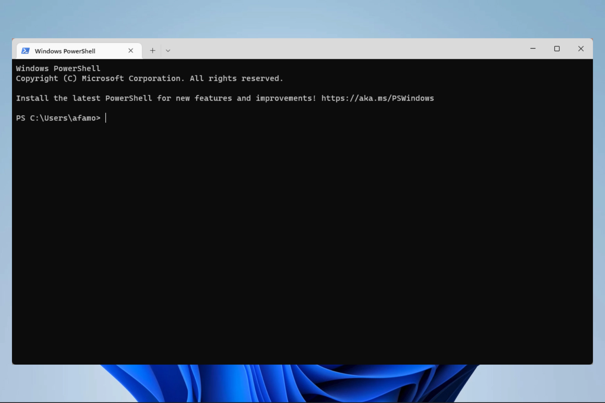Maximize the terminal window

[557, 48]
